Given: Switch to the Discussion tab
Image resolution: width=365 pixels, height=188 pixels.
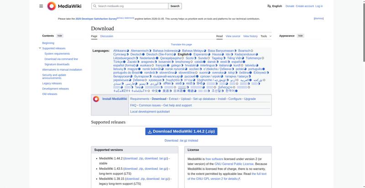Looking at the screenshot, I should tap(107, 36).
